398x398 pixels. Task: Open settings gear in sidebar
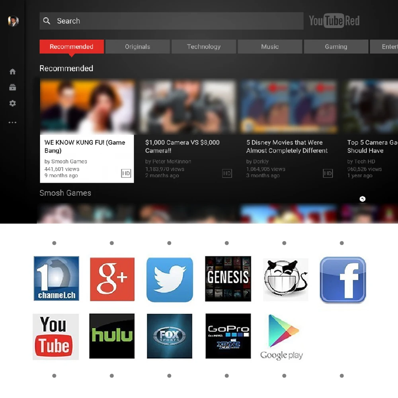(12, 103)
